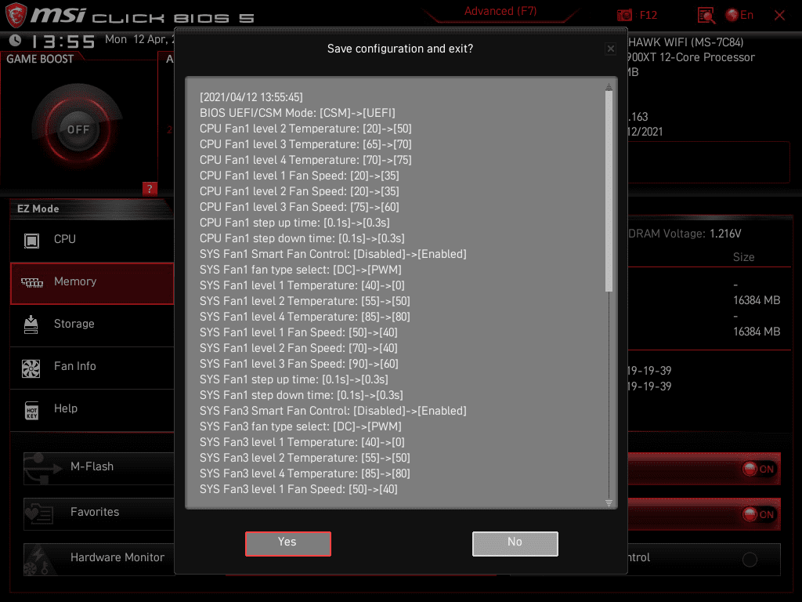Select the Storage drive icon
Image resolution: width=802 pixels, height=602 pixels.
click(x=31, y=325)
